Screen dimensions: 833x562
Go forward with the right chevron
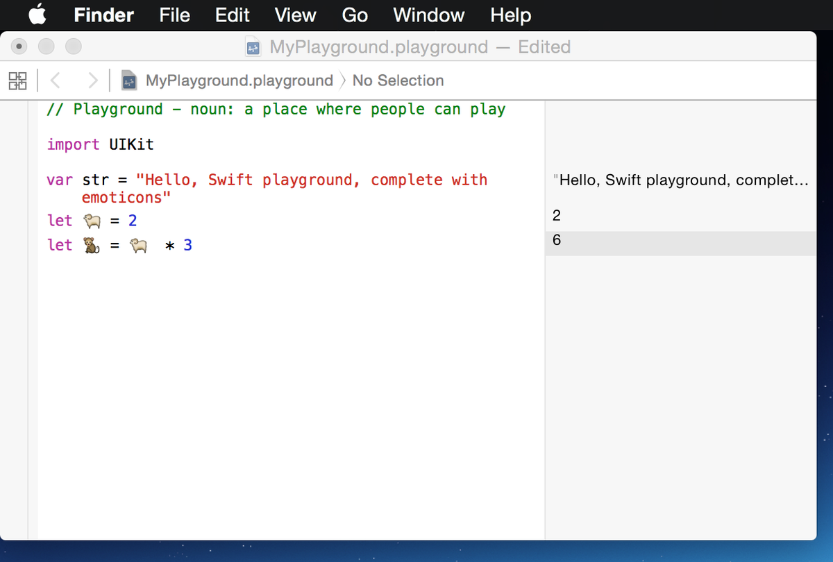pos(93,80)
